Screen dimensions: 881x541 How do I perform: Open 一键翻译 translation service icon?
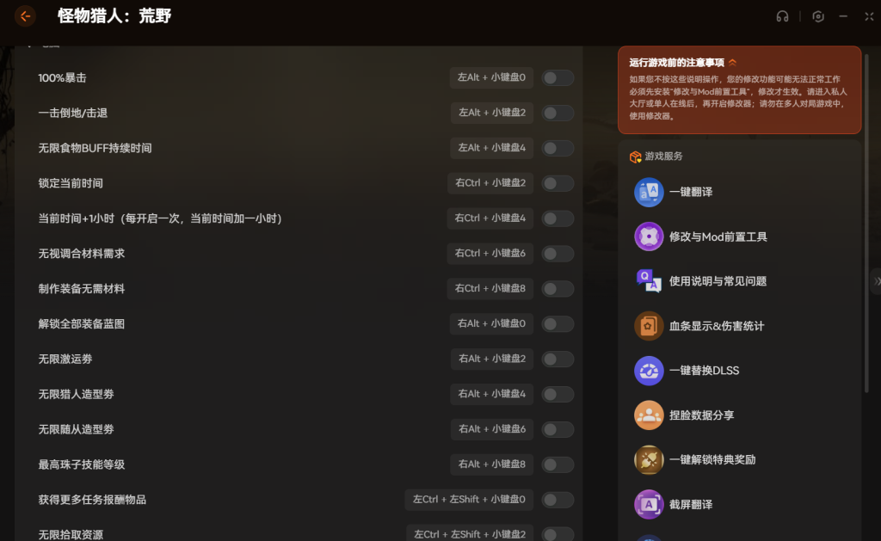click(649, 192)
